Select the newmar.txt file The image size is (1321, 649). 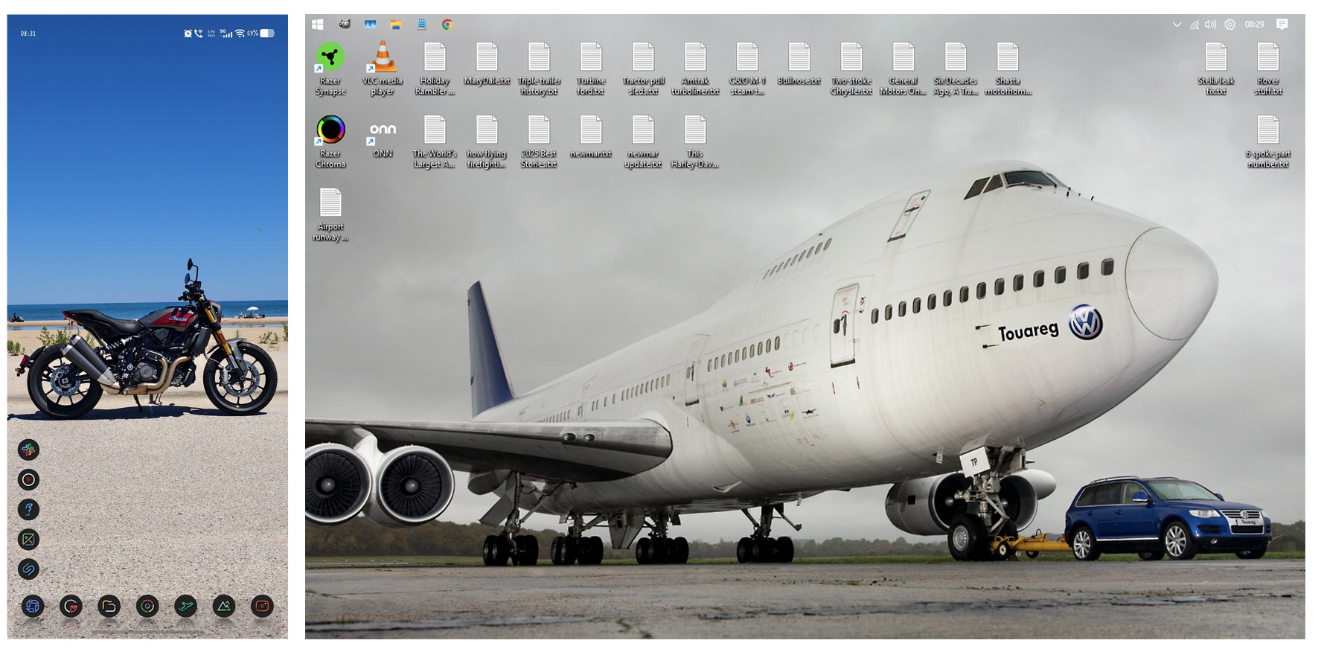click(591, 137)
